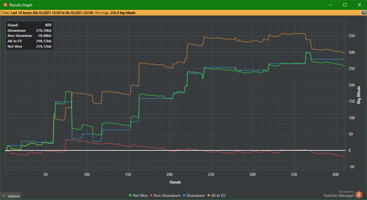Click the Hold'em Manager app icon in title bar
The image size is (367, 200).
click(5, 5)
